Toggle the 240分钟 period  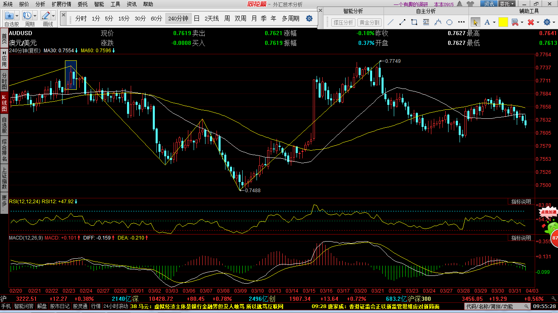[x=178, y=18]
